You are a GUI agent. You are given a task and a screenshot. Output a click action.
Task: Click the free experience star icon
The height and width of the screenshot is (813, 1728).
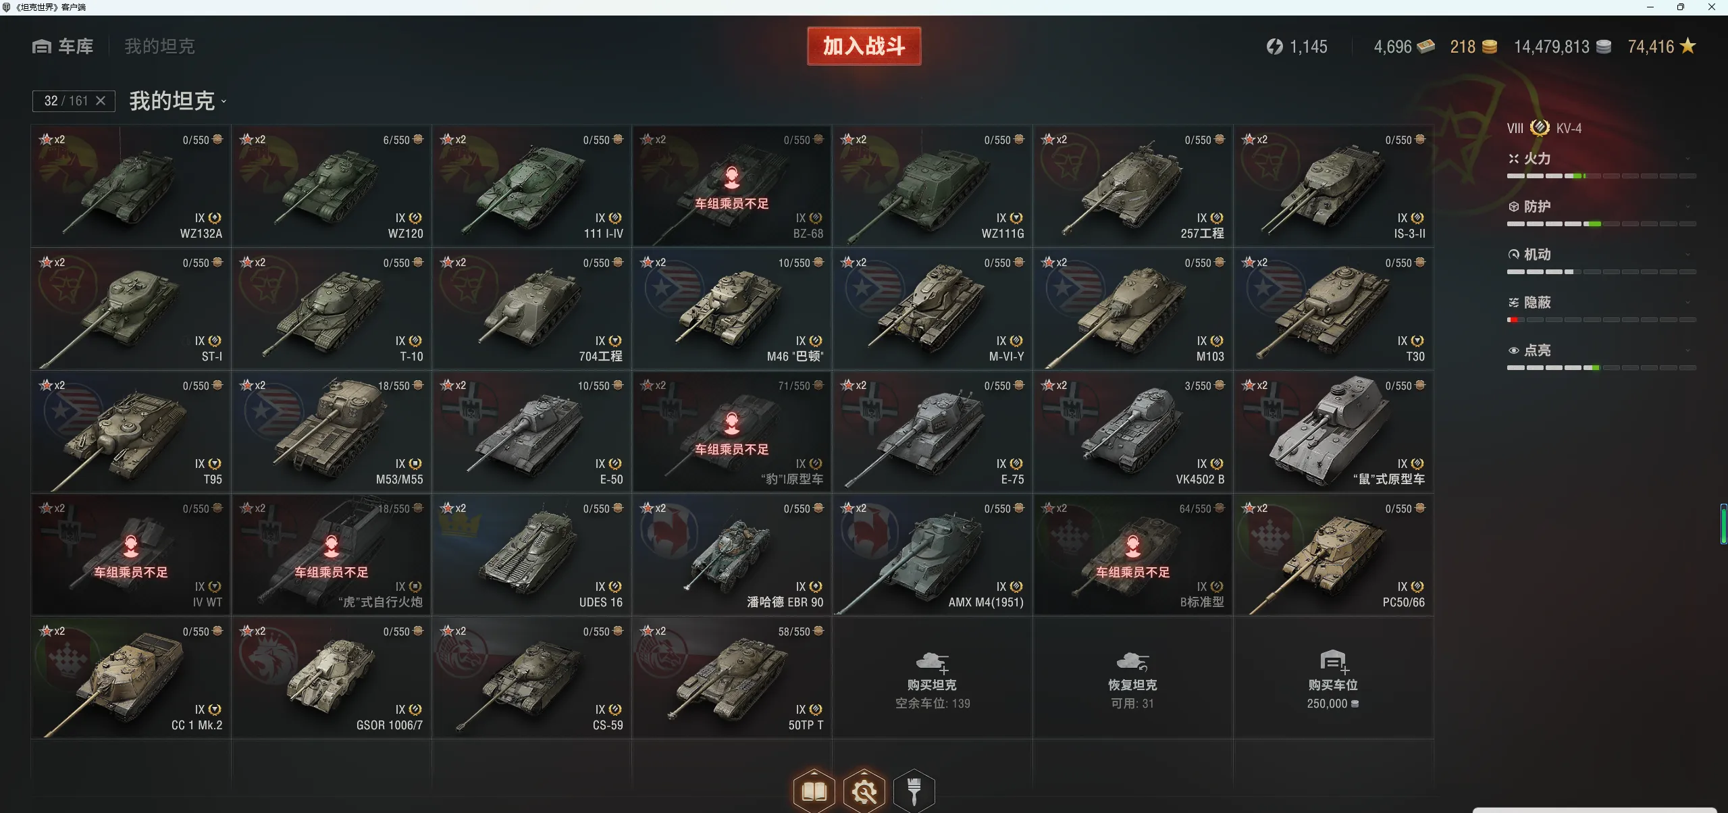1687,46
